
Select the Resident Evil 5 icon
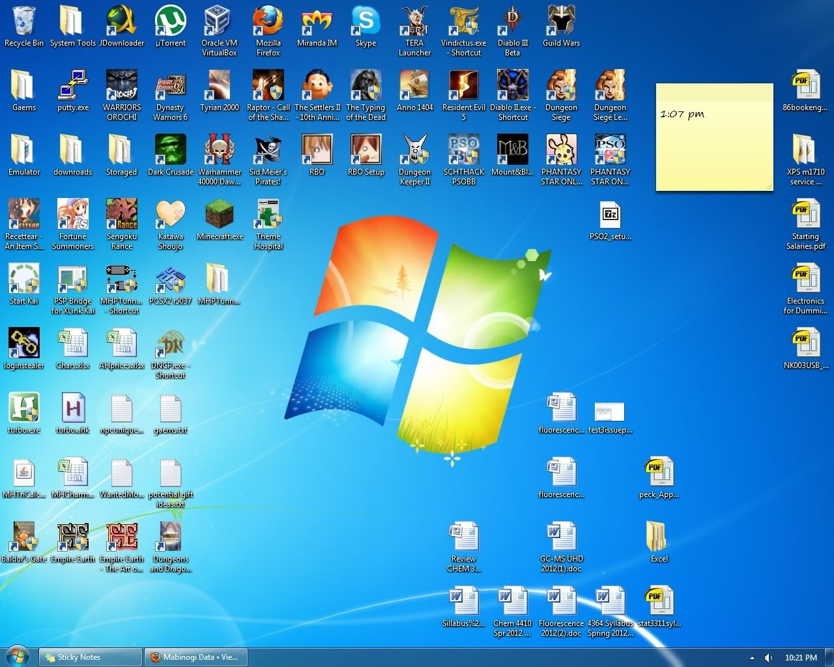coord(464,85)
